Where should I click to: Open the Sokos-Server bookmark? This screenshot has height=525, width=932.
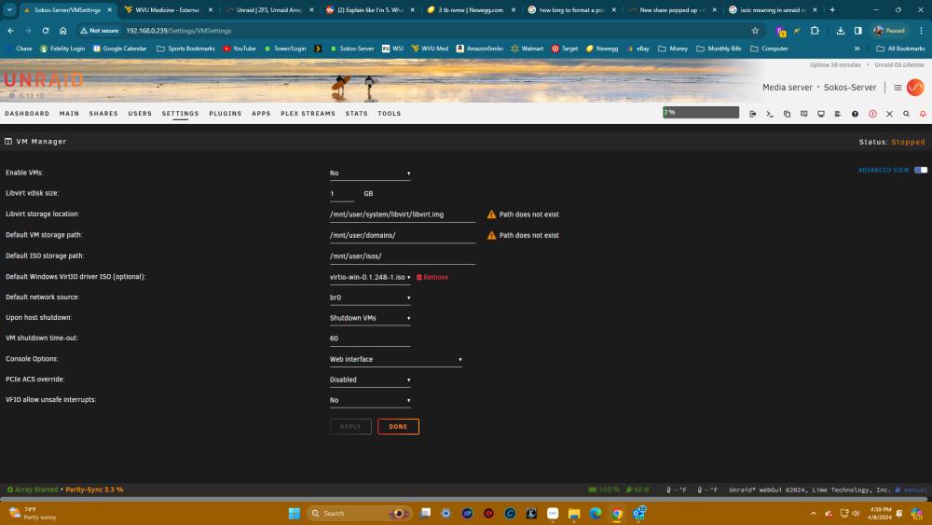click(x=352, y=48)
